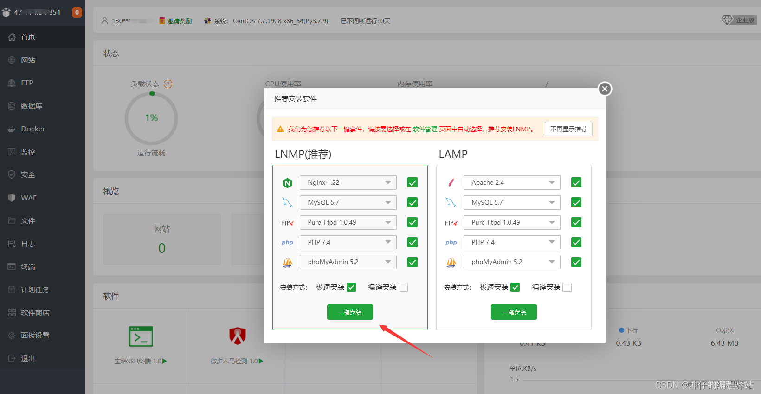Image resolution: width=761 pixels, height=394 pixels.
Task: Close the 推荐安装套件 dialog
Action: 605,89
